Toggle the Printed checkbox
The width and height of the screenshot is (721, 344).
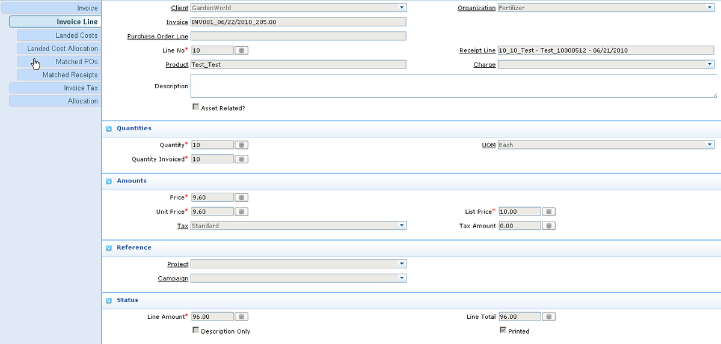click(x=503, y=330)
